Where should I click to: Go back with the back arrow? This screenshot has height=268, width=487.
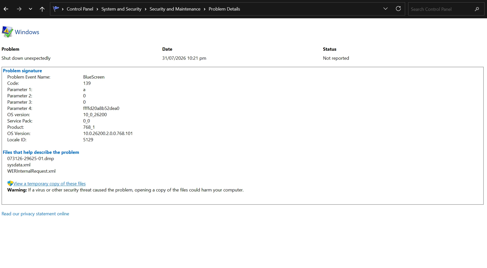point(6,9)
